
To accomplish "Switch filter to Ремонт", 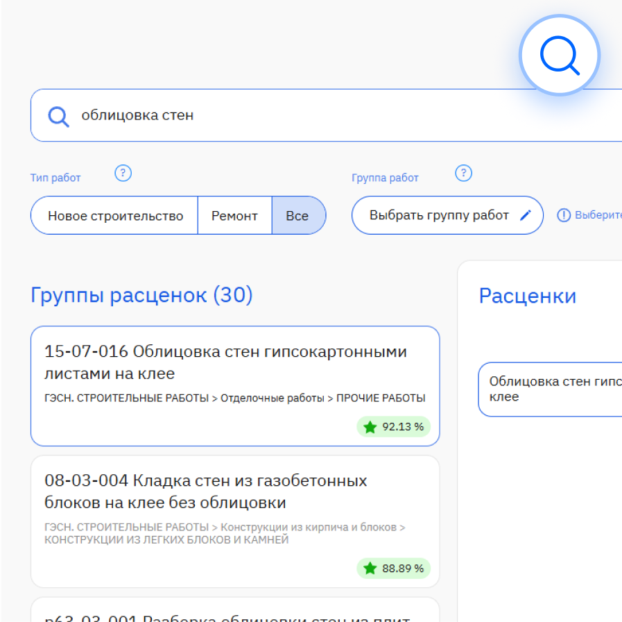I will click(x=234, y=215).
